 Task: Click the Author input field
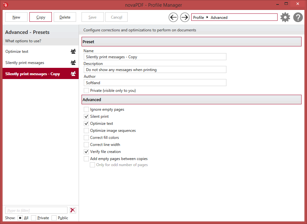click(x=155, y=83)
